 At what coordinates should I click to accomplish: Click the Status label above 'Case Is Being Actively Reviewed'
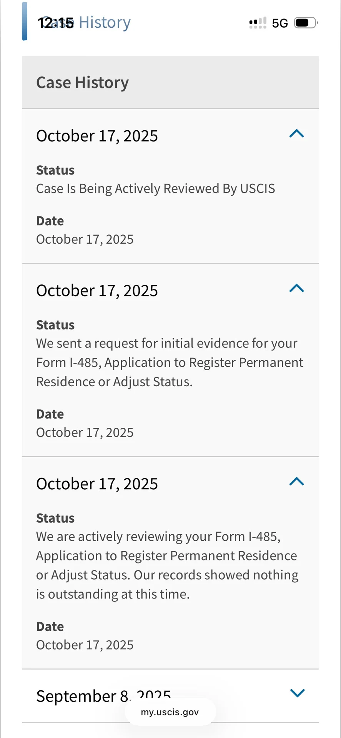pyautogui.click(x=55, y=170)
